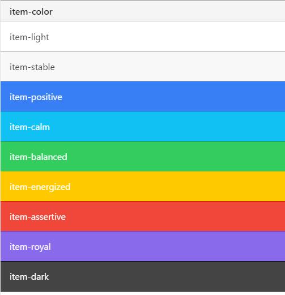Viewport: 285px width, 295px height.
Task: Click the 'item-stable' text label
Action: tap(32, 67)
